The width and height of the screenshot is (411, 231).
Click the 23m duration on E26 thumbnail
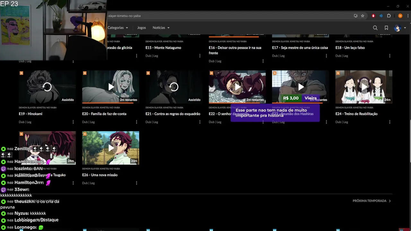coord(134,161)
